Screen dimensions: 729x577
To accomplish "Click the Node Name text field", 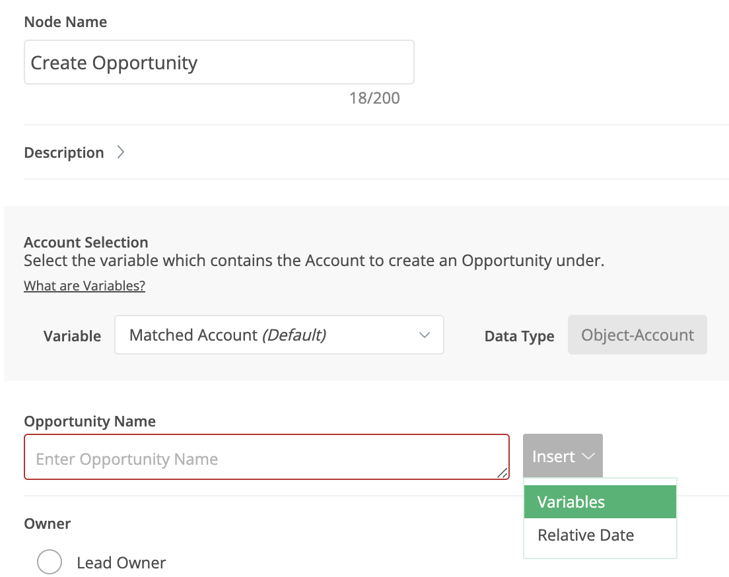I will [219, 63].
